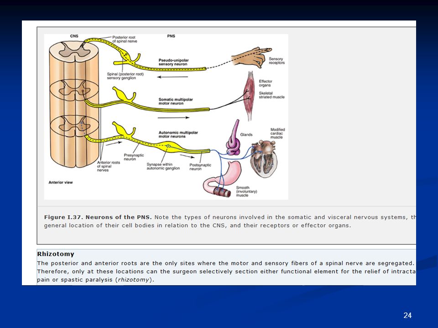438x328 pixels.
Task: Click the 'CNS' label in the diagram
Action: tap(74, 36)
